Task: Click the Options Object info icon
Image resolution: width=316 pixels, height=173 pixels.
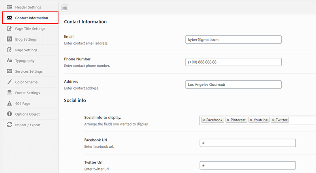Action: (9, 114)
